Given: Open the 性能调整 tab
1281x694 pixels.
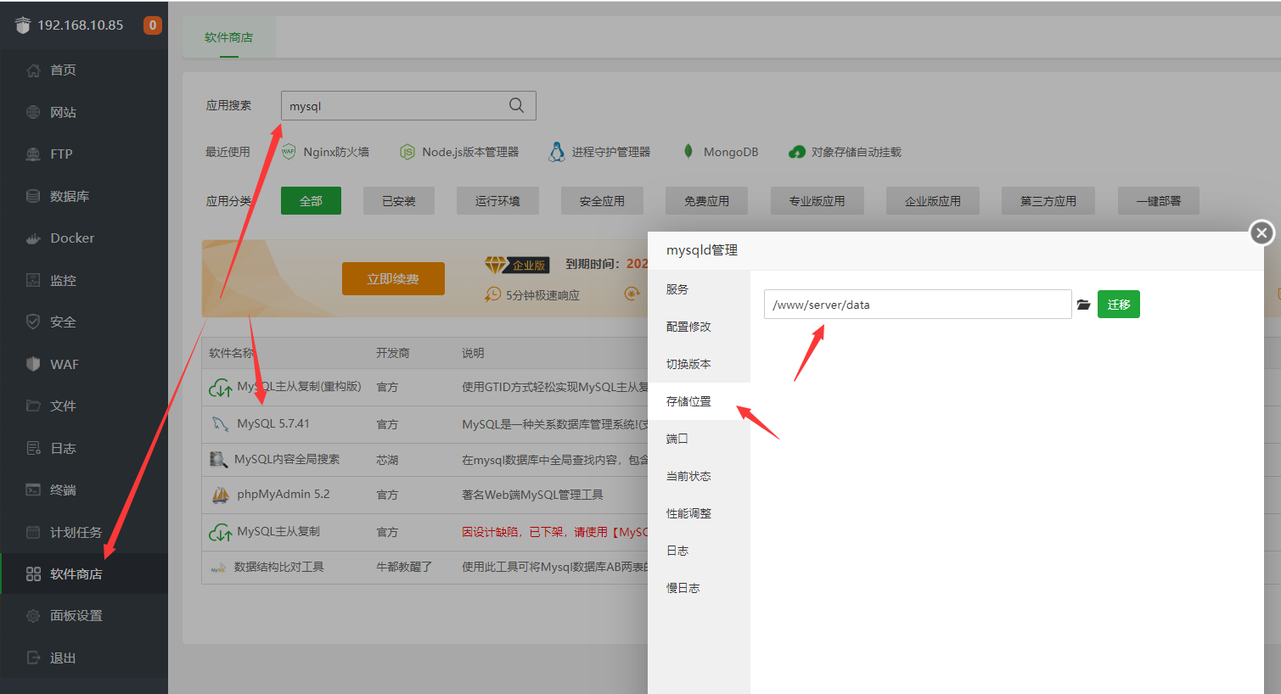Looking at the screenshot, I should point(699,513).
